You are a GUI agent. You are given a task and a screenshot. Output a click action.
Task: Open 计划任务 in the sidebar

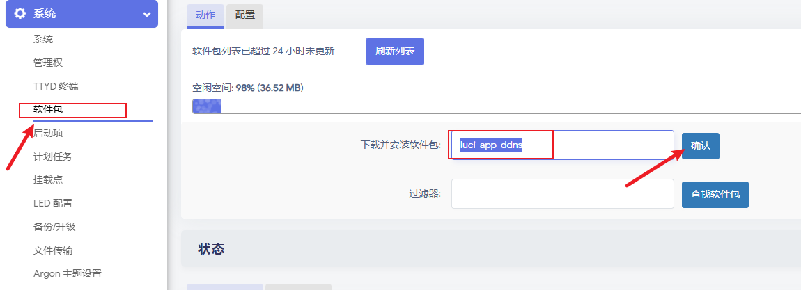pos(53,156)
